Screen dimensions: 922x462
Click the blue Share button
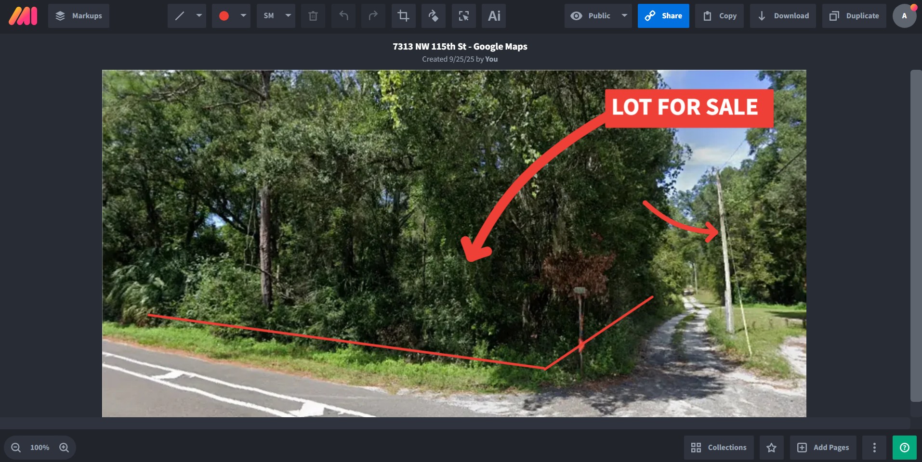(x=663, y=16)
